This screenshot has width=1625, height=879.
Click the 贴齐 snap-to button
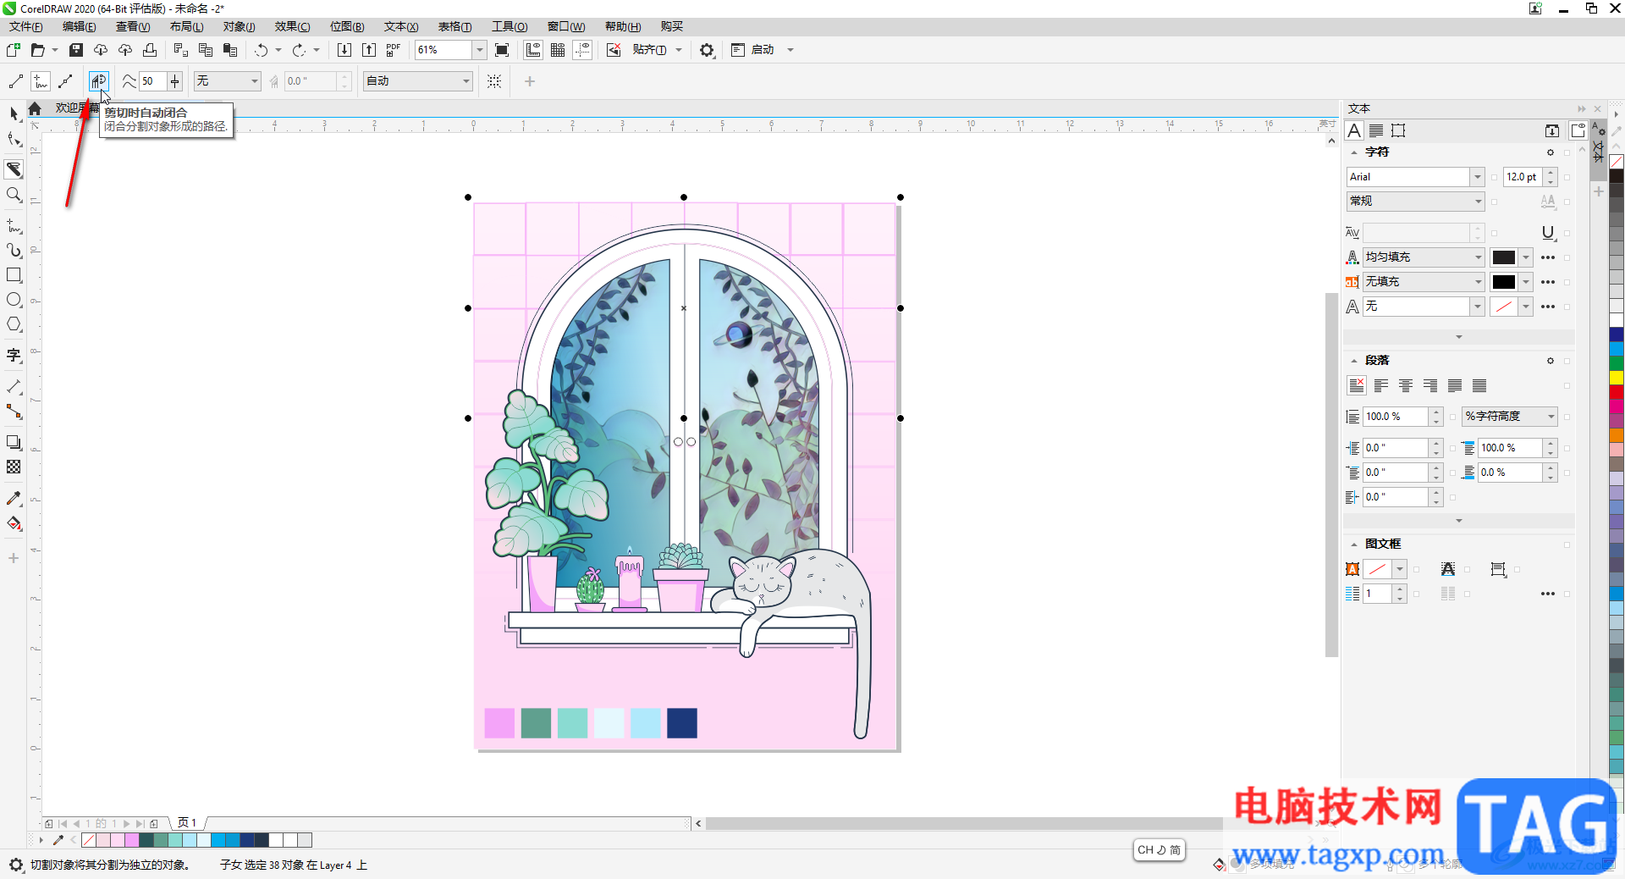[x=649, y=50]
